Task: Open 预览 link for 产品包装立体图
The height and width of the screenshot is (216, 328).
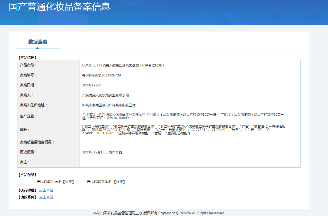Action: (119, 182)
